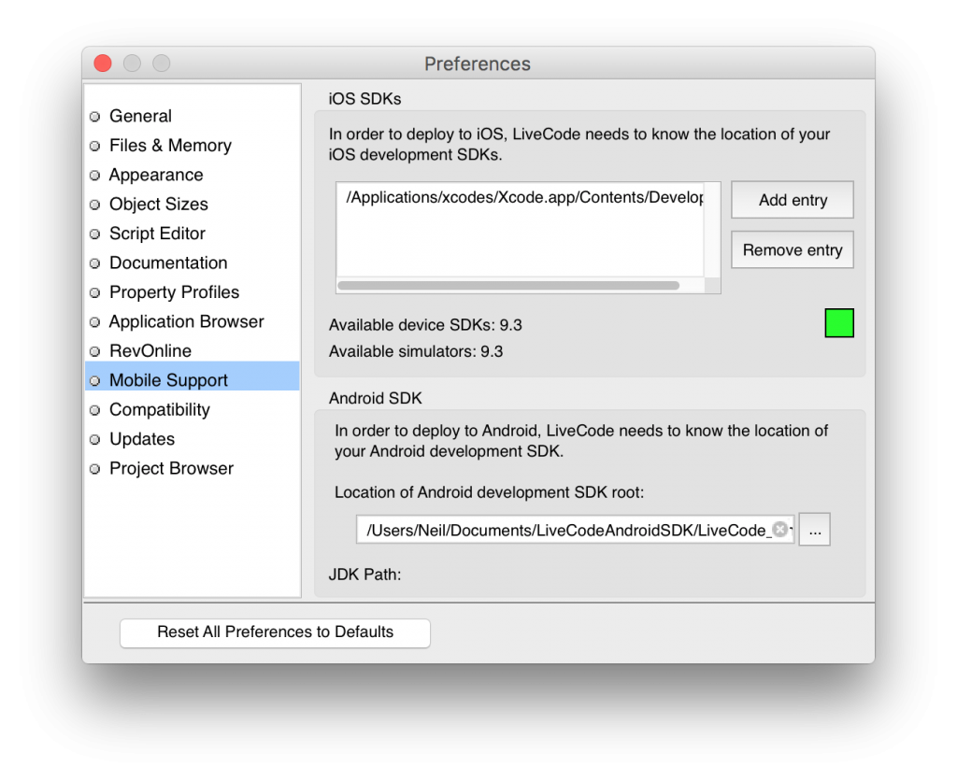This screenshot has height=781, width=957.
Task: Reset All Preferences to Defaults
Action: pos(275,632)
